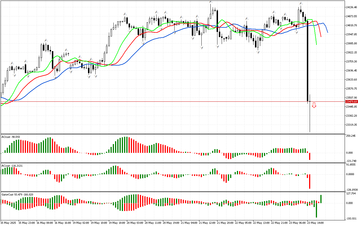Click the 24136.40 price scale label

tap(351, 7)
